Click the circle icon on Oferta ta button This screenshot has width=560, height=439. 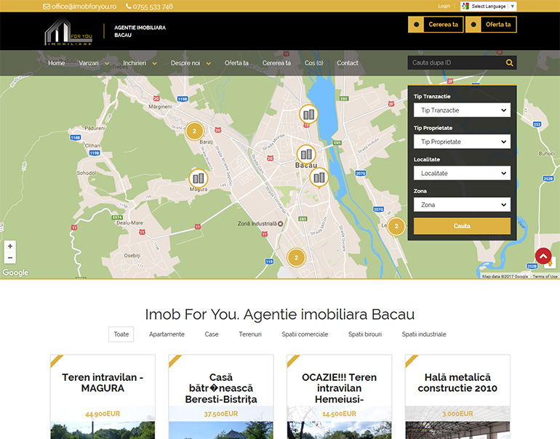(473, 25)
